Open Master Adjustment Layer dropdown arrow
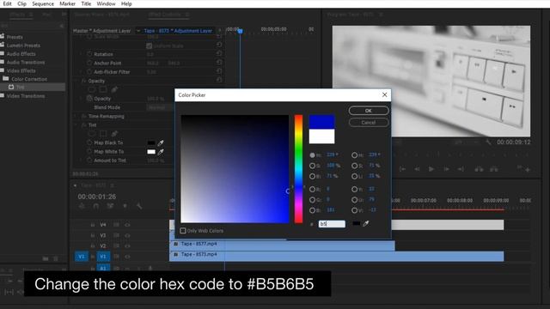550x309 pixels. (x=138, y=31)
